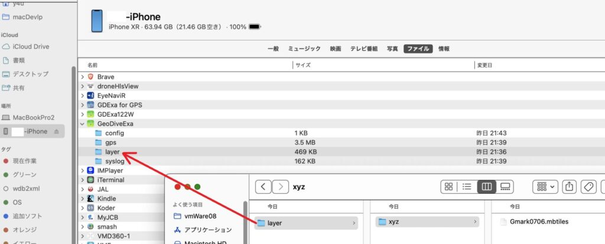Expand the JAL app row

pyautogui.click(x=82, y=189)
